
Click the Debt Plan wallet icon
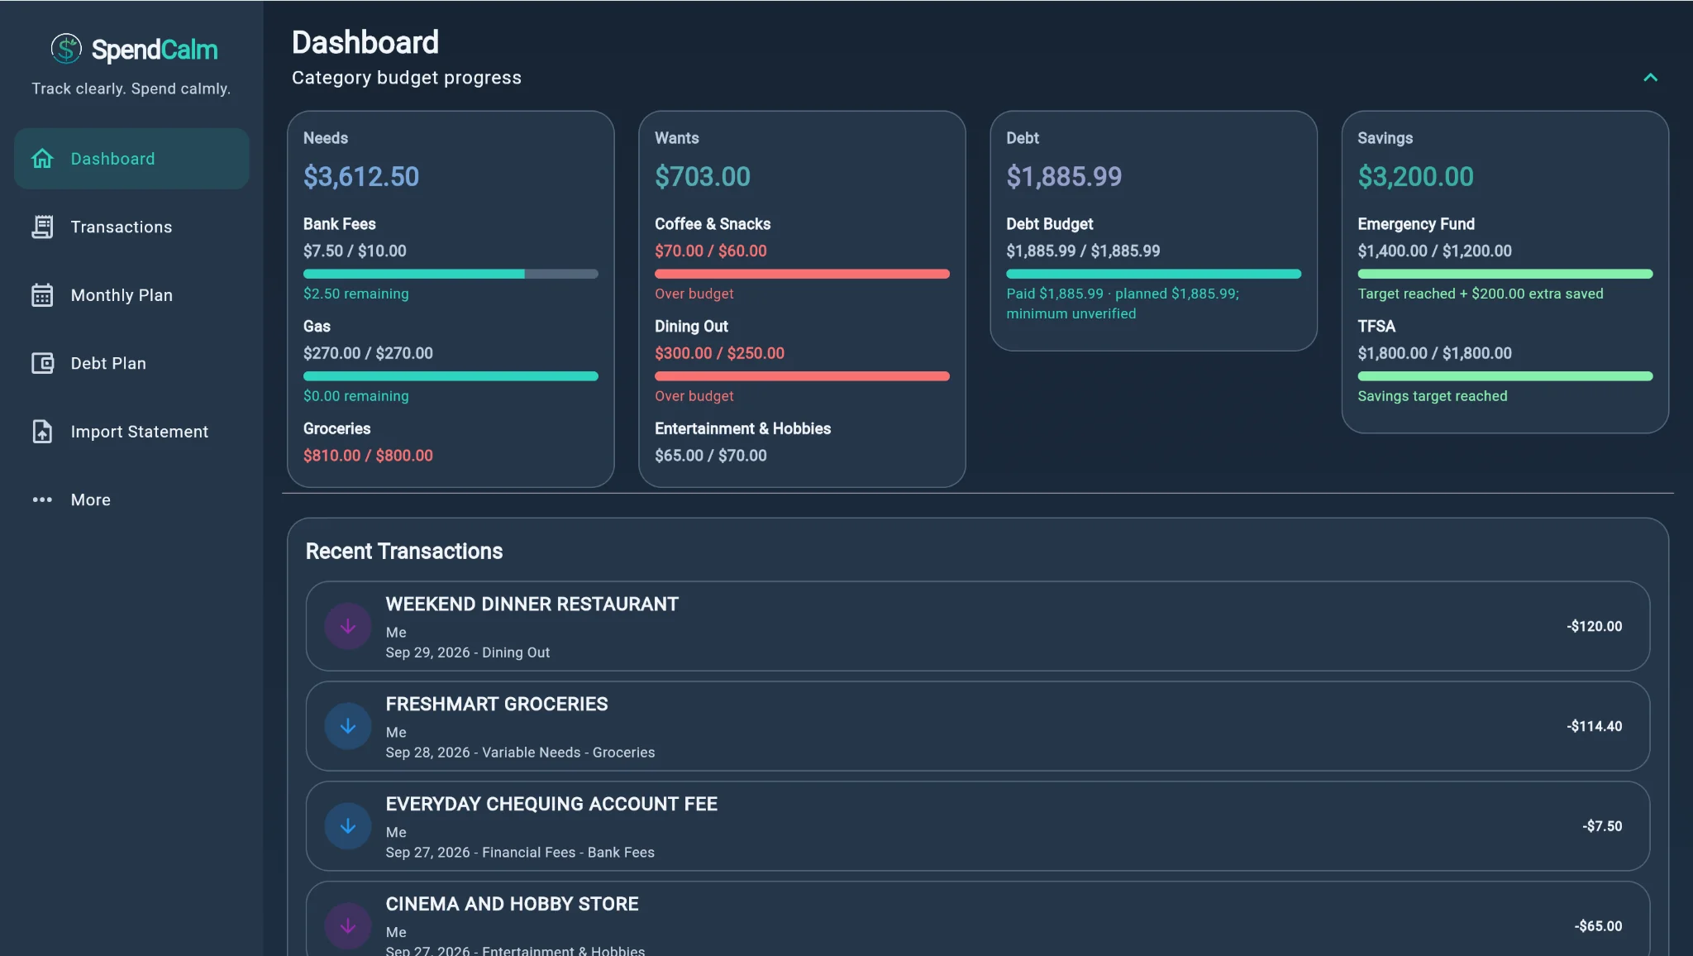coord(42,363)
